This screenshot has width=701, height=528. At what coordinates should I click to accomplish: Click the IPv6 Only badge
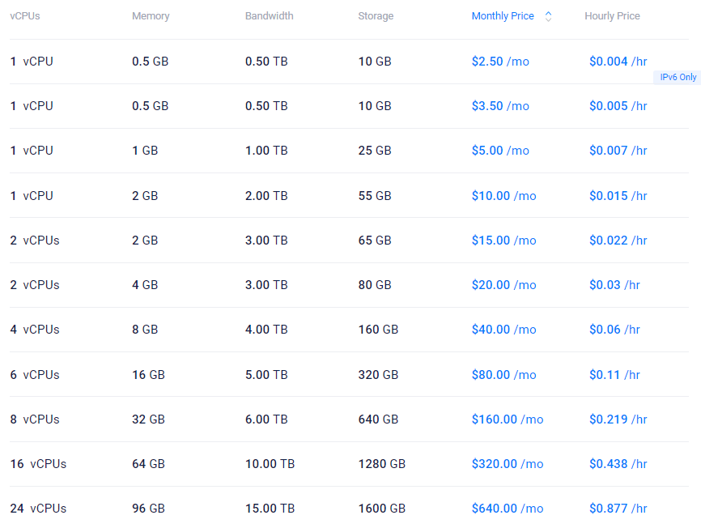[x=678, y=78]
